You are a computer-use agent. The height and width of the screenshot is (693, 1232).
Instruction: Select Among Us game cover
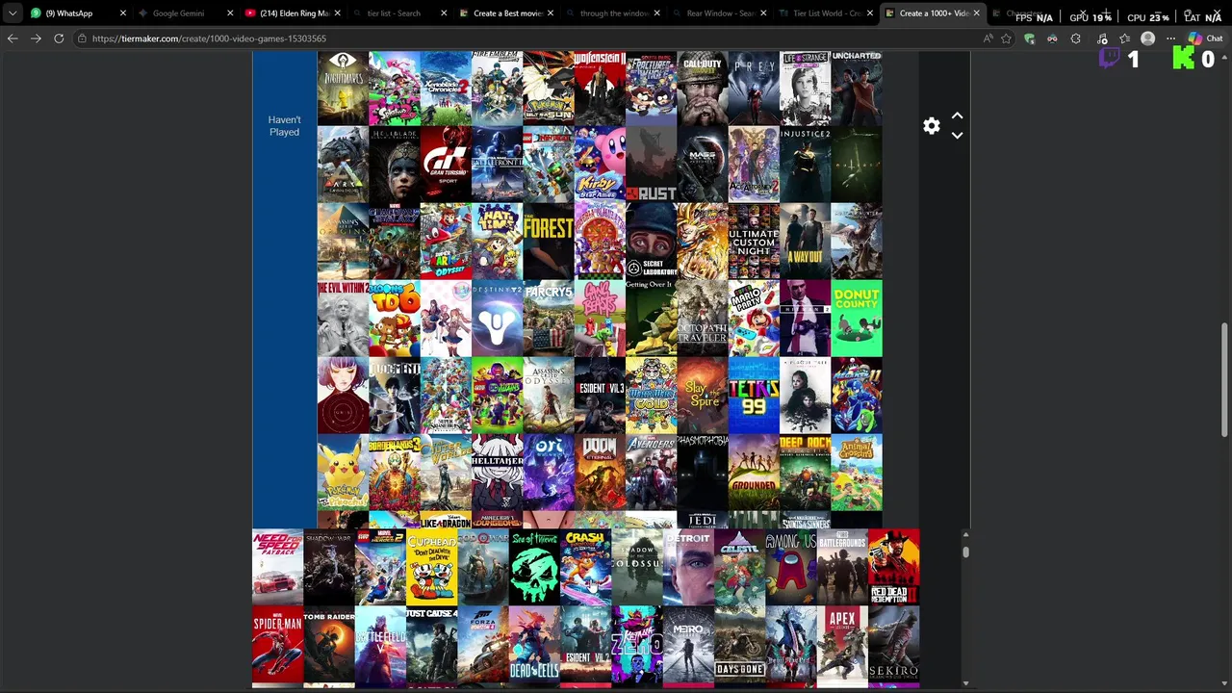point(791,567)
